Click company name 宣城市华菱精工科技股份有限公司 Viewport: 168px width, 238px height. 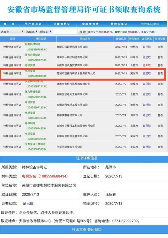click(76, 126)
